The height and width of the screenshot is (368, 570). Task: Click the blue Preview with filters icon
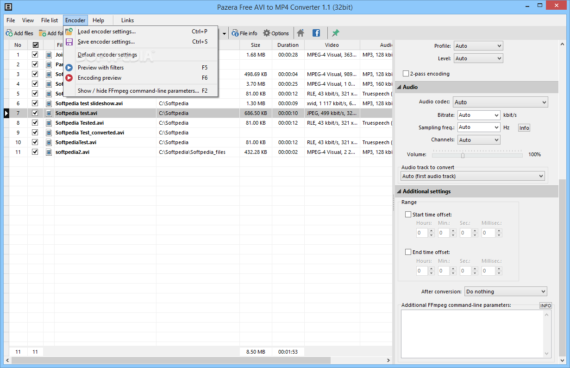tap(69, 68)
